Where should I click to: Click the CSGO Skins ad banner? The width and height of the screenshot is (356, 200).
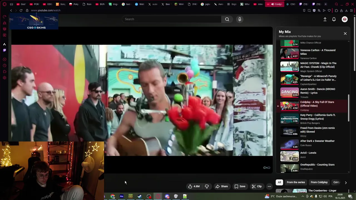click(34, 21)
